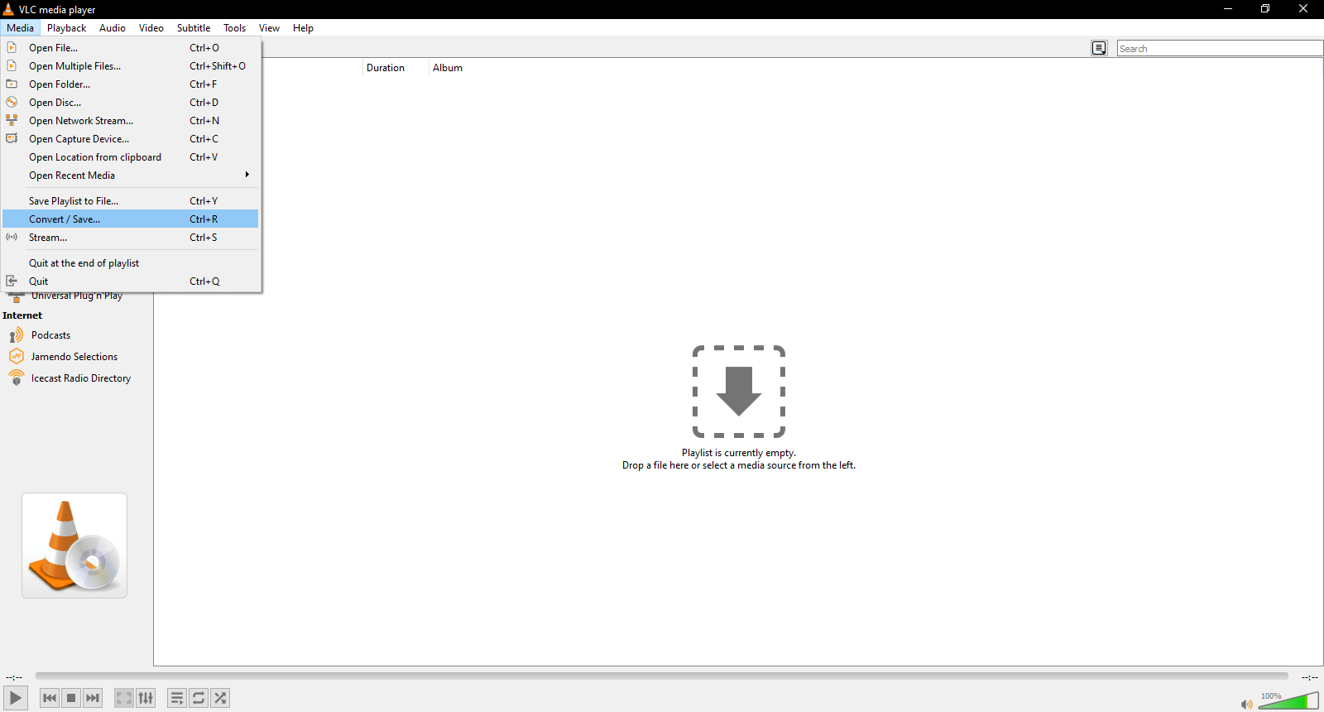
Task: Open the Help menu
Action: tap(303, 27)
